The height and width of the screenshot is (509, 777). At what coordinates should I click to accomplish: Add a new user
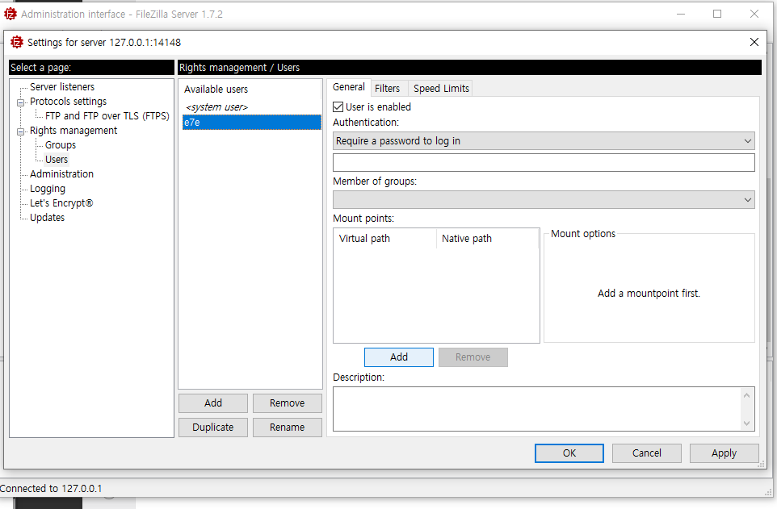[213, 403]
